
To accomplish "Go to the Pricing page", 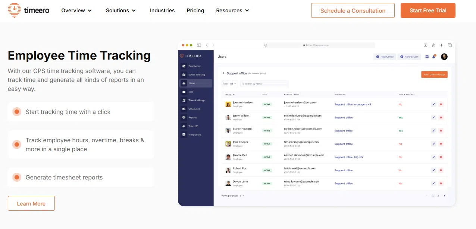I will coord(195,10).
